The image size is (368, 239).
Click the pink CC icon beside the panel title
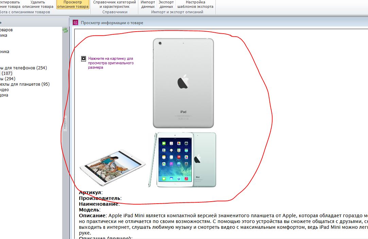[75, 22]
